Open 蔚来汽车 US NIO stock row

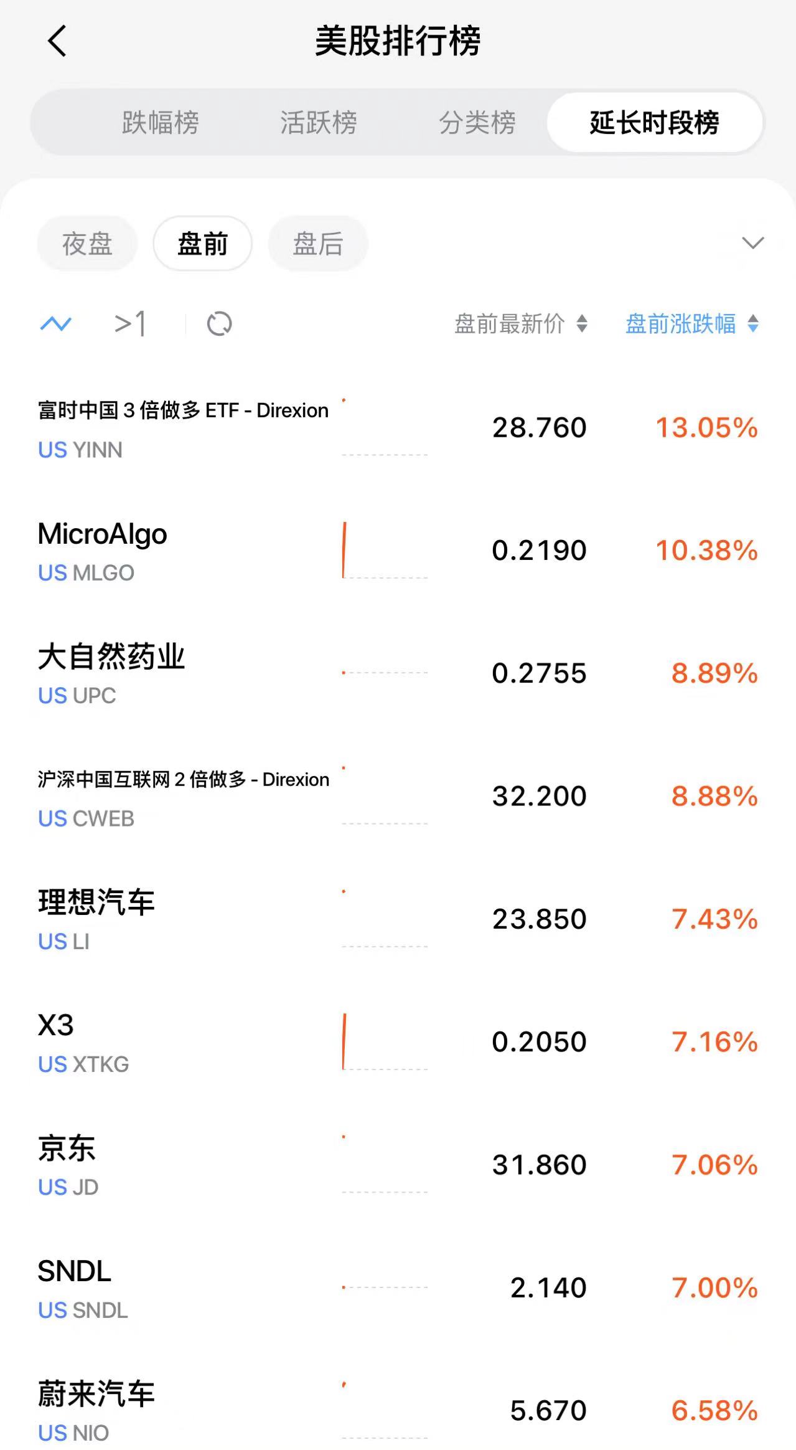tap(398, 1411)
